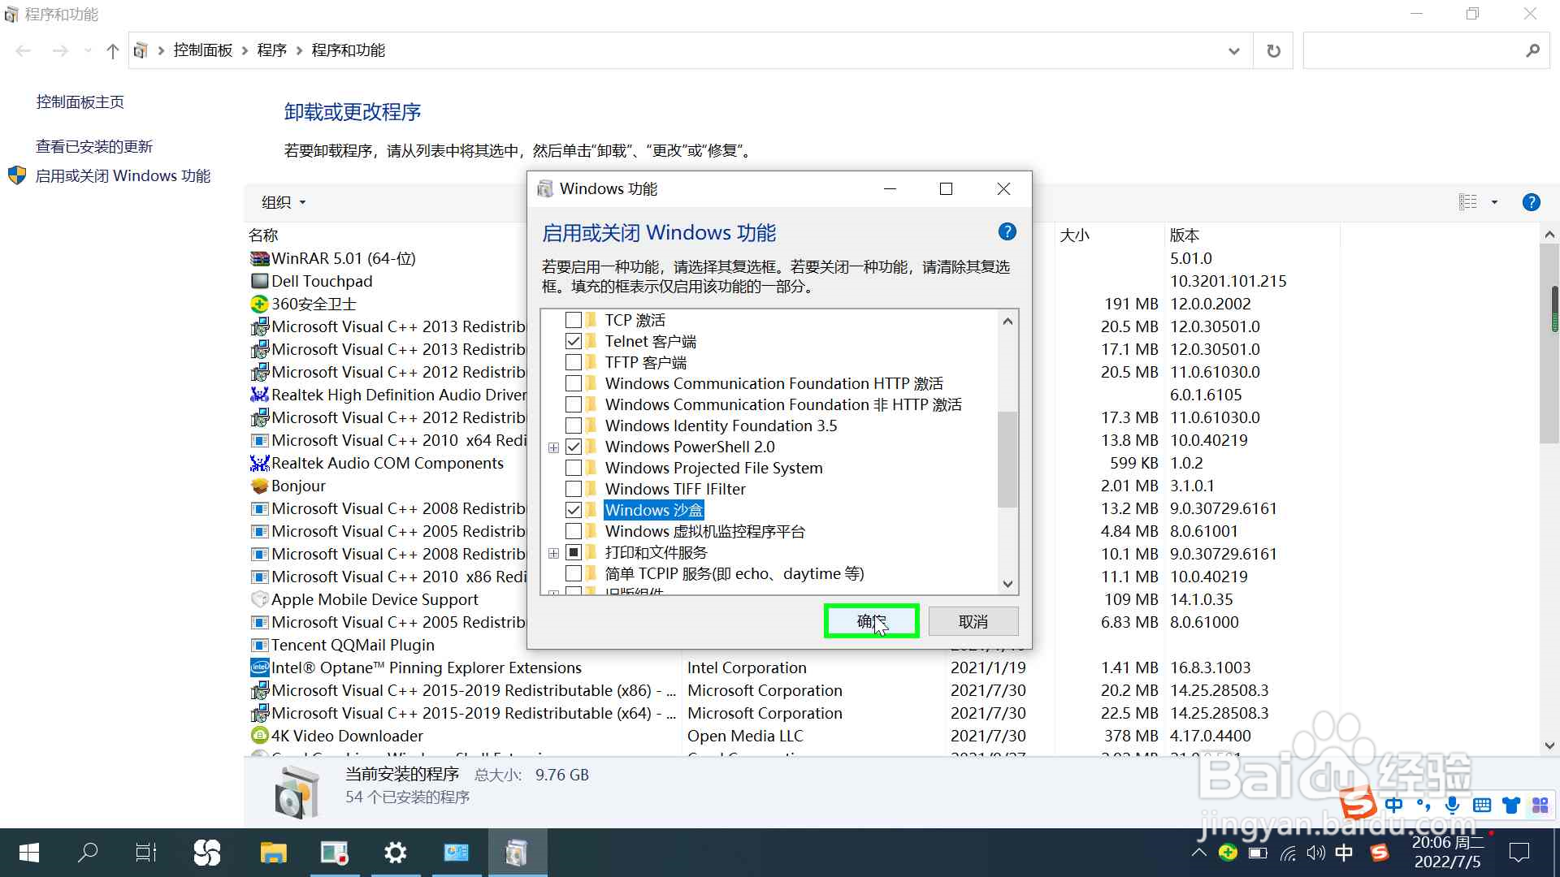Click the 取消 button
Image resolution: width=1560 pixels, height=877 pixels.
(973, 621)
